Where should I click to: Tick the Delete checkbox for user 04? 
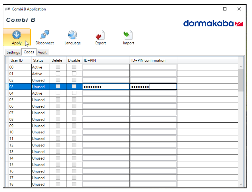[x=58, y=93]
